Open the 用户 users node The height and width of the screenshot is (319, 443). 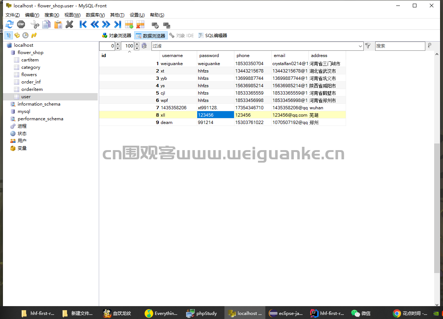point(22,141)
